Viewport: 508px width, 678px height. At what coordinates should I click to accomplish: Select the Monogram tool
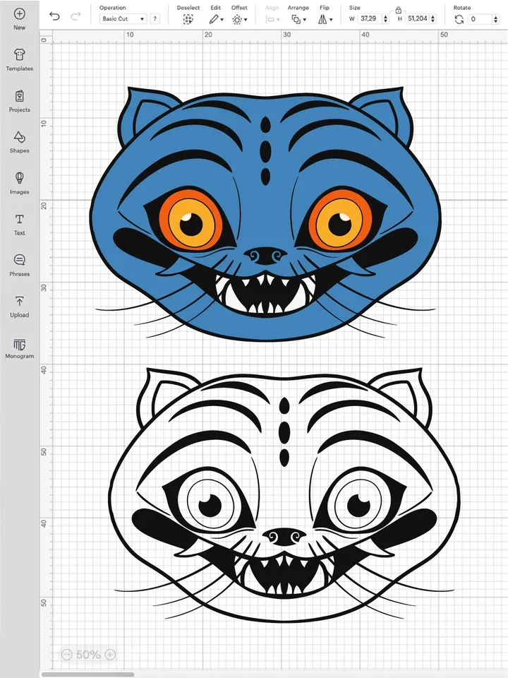pyautogui.click(x=19, y=347)
